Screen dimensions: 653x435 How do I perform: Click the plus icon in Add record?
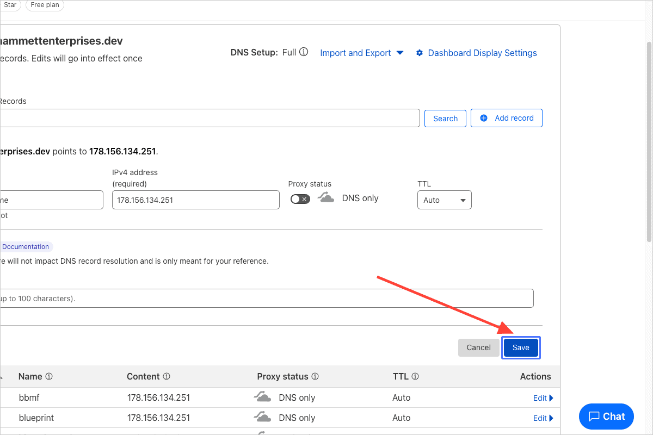tap(484, 118)
